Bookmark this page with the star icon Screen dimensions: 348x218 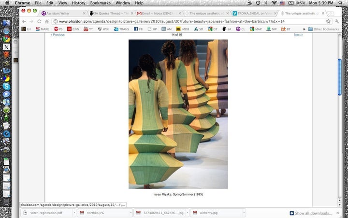click(x=328, y=21)
